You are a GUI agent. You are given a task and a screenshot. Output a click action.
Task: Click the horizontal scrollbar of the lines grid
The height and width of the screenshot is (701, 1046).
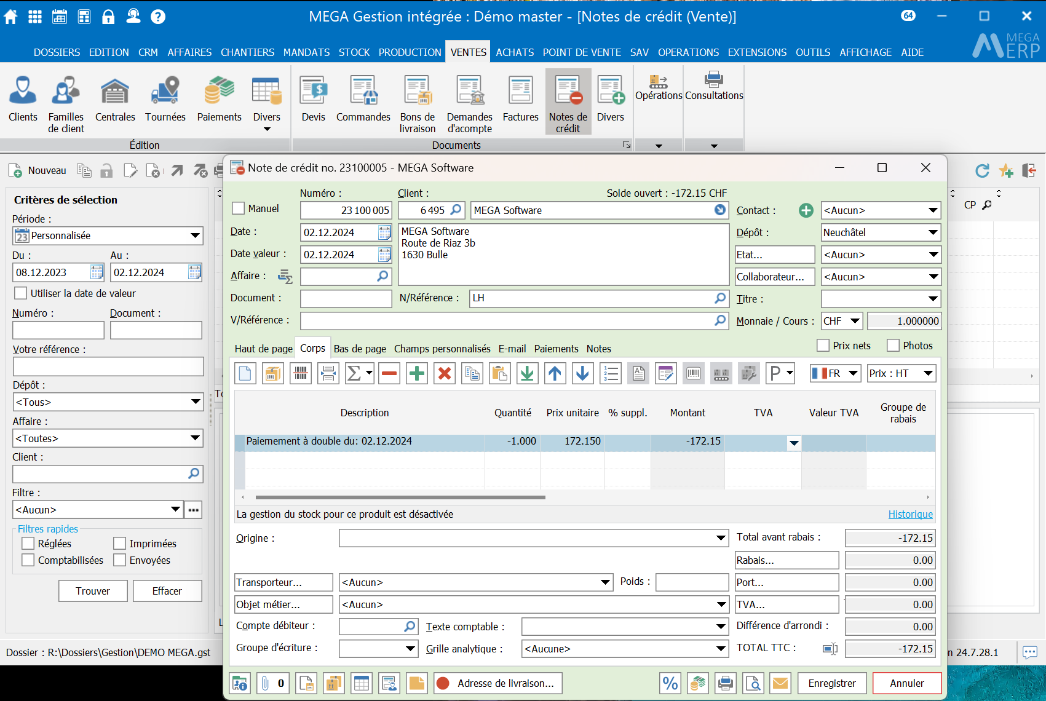click(400, 497)
